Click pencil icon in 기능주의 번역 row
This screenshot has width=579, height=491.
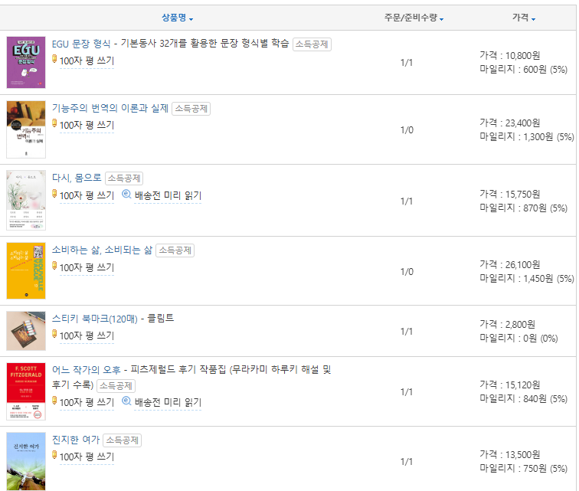click(54, 123)
